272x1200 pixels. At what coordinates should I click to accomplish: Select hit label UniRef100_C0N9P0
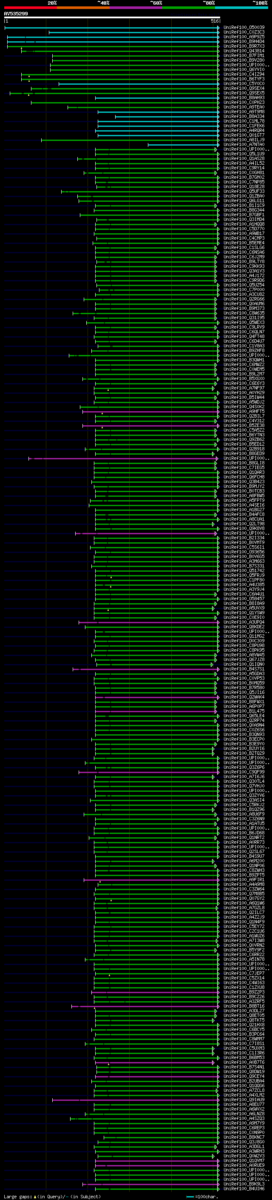(244, 1132)
